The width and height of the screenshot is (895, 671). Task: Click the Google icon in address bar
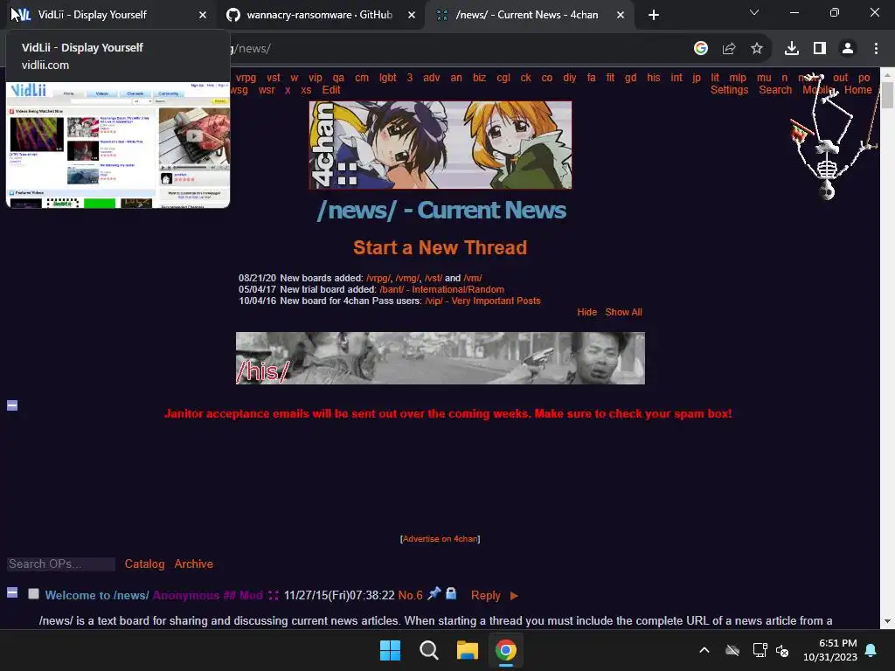(x=701, y=49)
